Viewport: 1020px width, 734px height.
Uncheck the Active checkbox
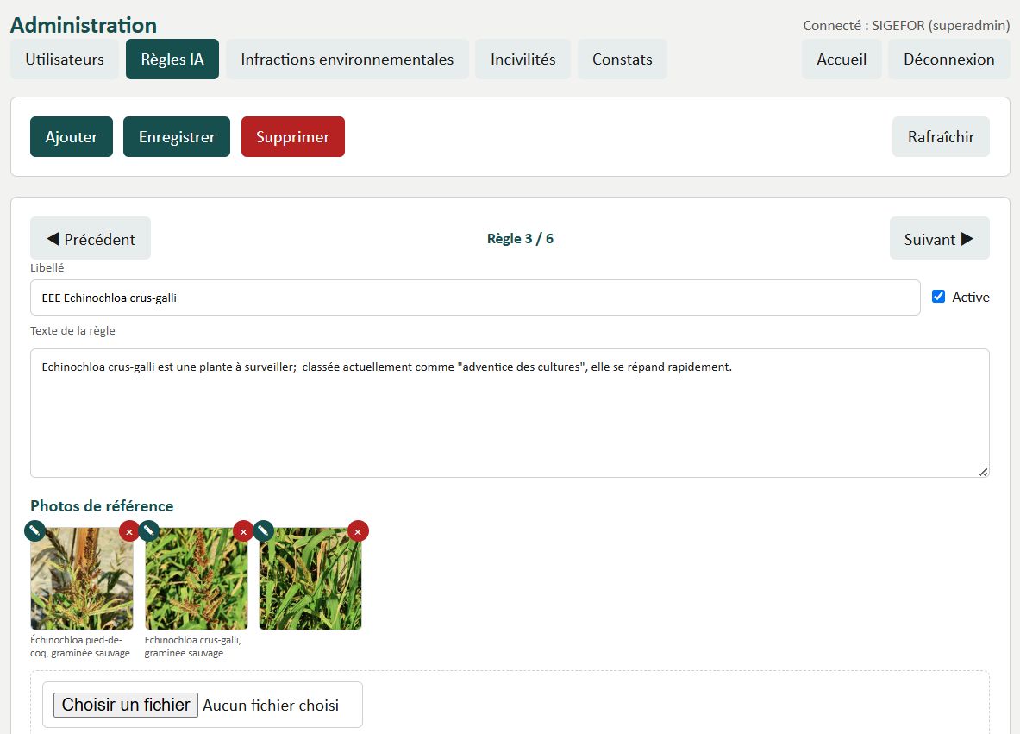(938, 297)
